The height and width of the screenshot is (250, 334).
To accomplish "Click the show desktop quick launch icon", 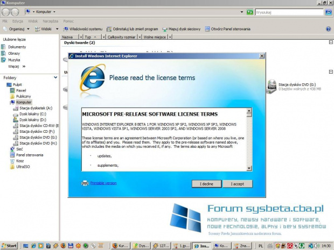I will pyautogui.click(x=26, y=246).
